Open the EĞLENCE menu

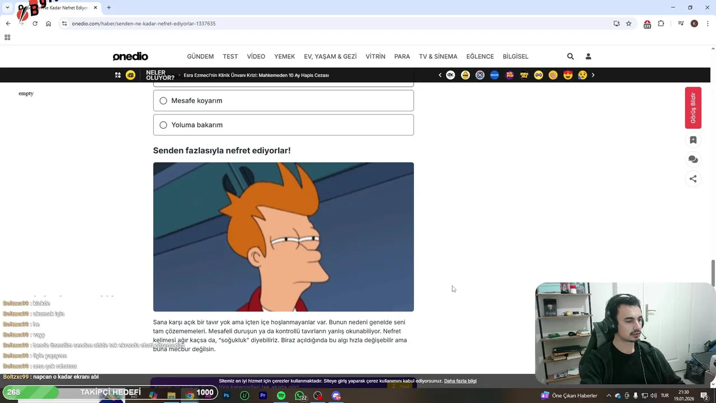click(x=480, y=57)
